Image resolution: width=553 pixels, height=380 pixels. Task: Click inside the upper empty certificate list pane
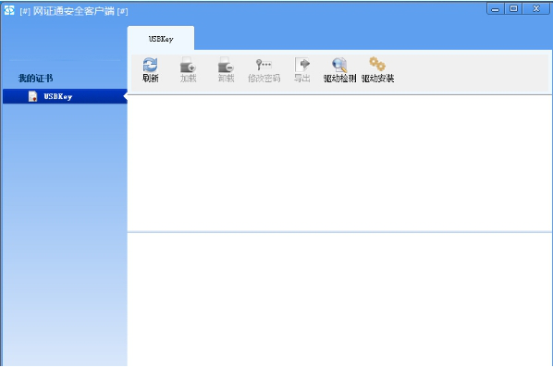pos(339,164)
